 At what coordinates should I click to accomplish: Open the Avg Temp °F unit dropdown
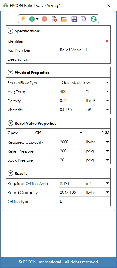click(x=97, y=91)
